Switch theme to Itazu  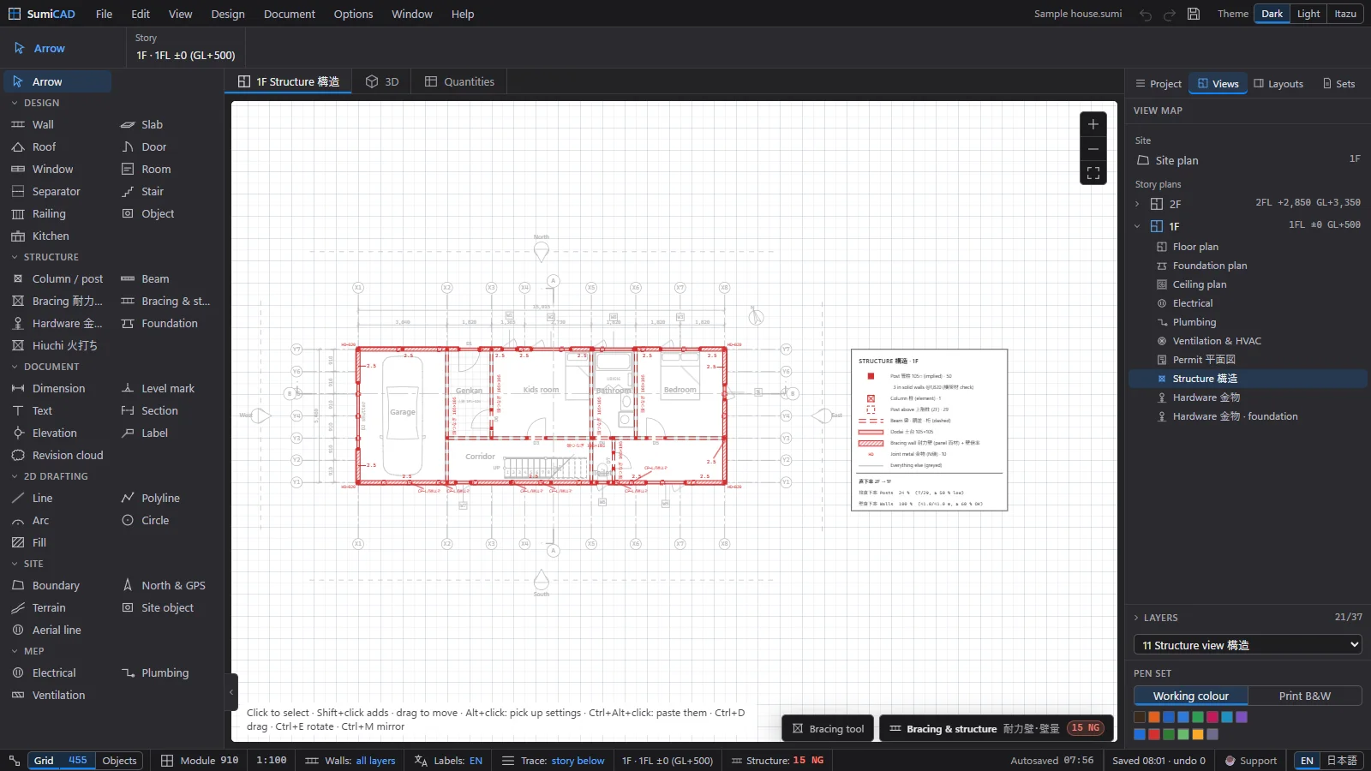pyautogui.click(x=1345, y=14)
